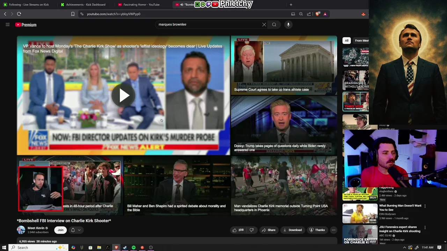Select the All filter chip

[x=346, y=40]
